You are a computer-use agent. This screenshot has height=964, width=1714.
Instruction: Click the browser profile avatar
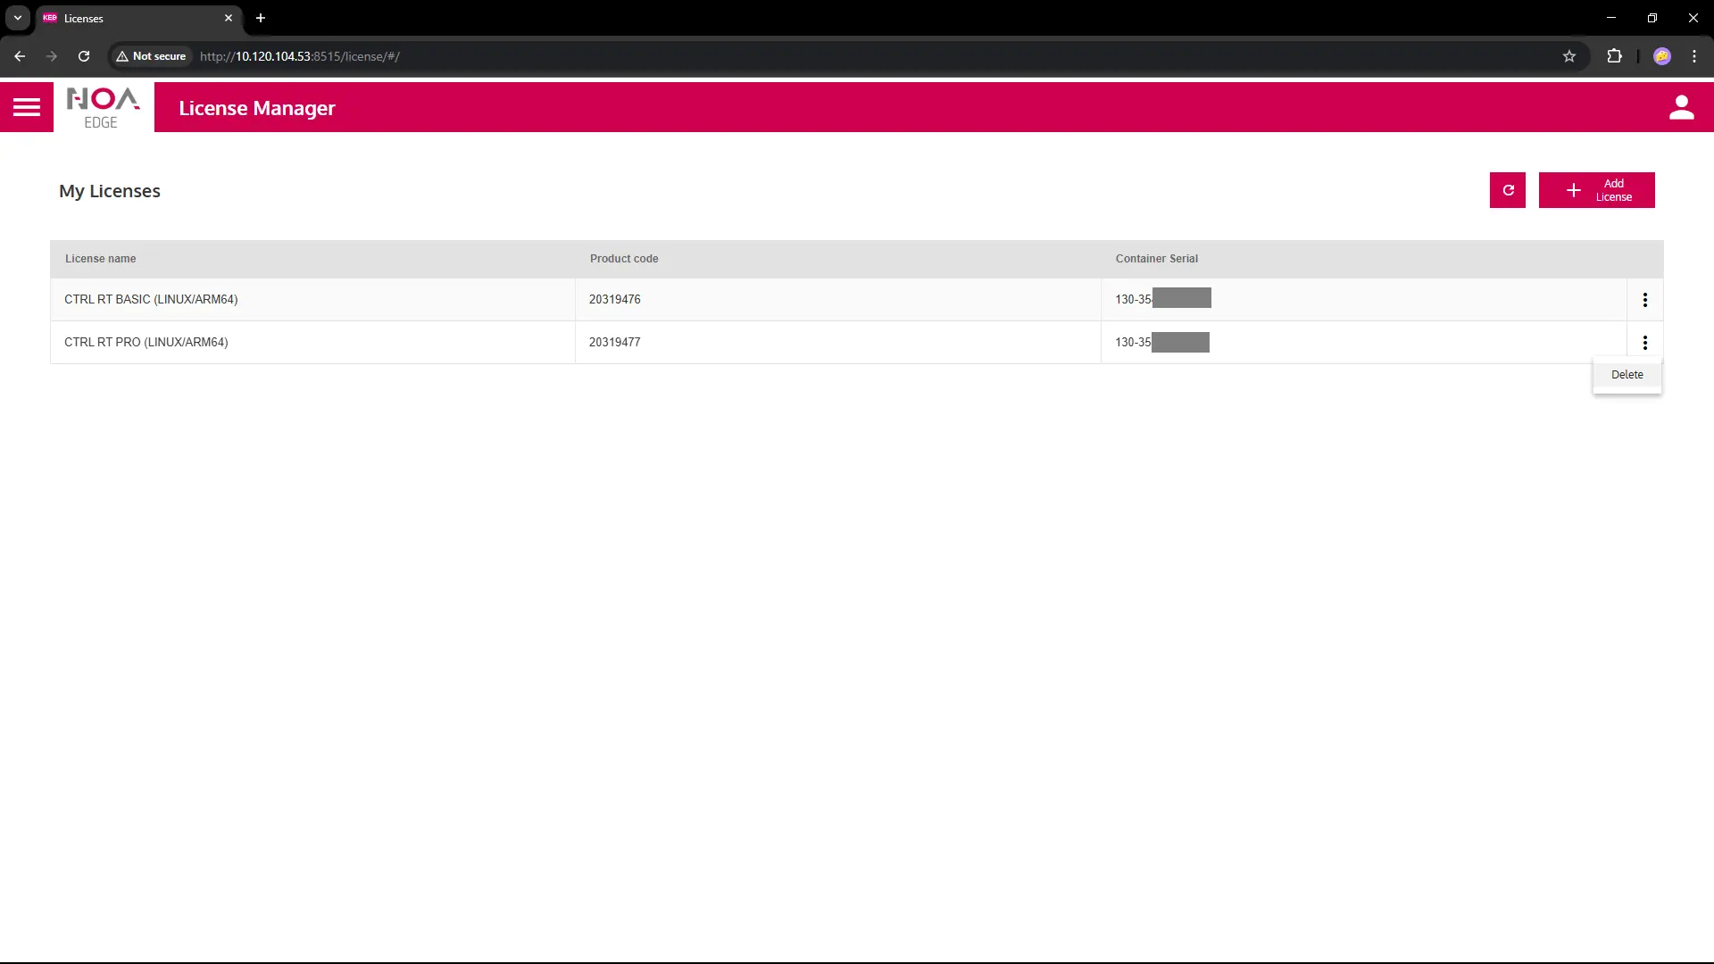[x=1661, y=56]
